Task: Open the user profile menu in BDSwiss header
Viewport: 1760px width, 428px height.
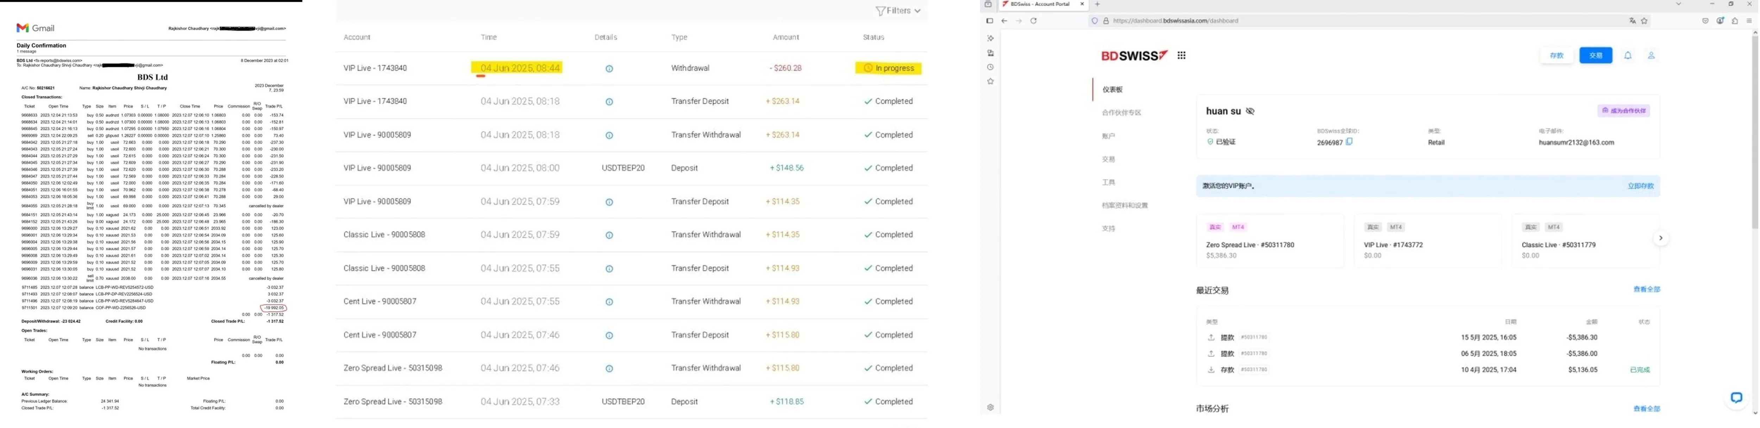Action: (x=1651, y=55)
